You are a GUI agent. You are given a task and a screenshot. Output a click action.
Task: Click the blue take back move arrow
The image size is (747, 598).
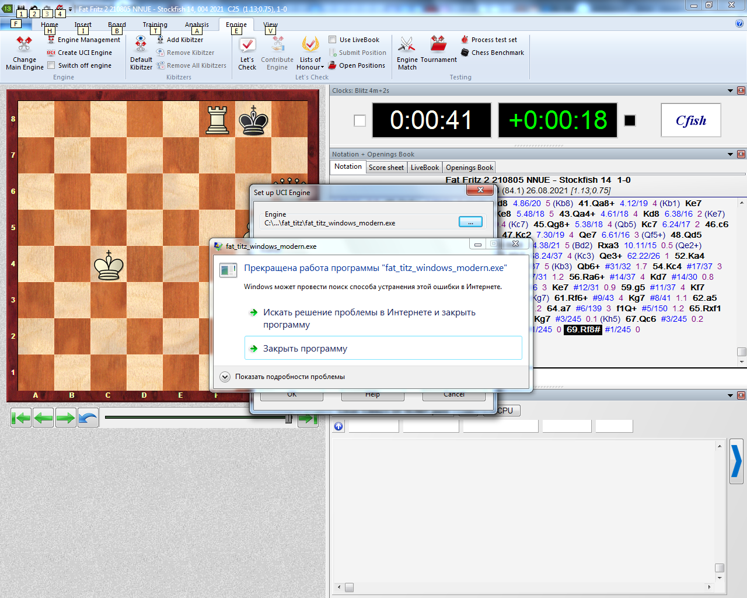88,418
